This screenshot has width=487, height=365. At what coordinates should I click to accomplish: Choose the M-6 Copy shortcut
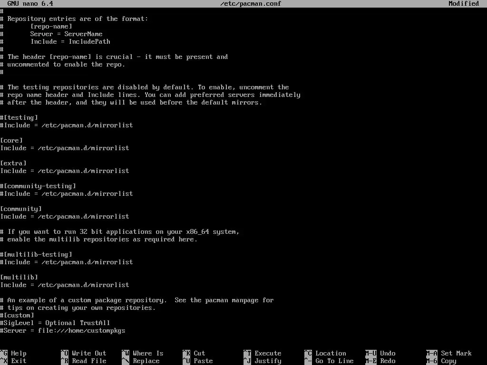[x=441, y=361]
